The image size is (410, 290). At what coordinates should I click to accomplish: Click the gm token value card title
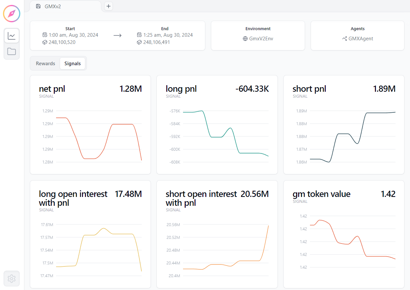321,194
